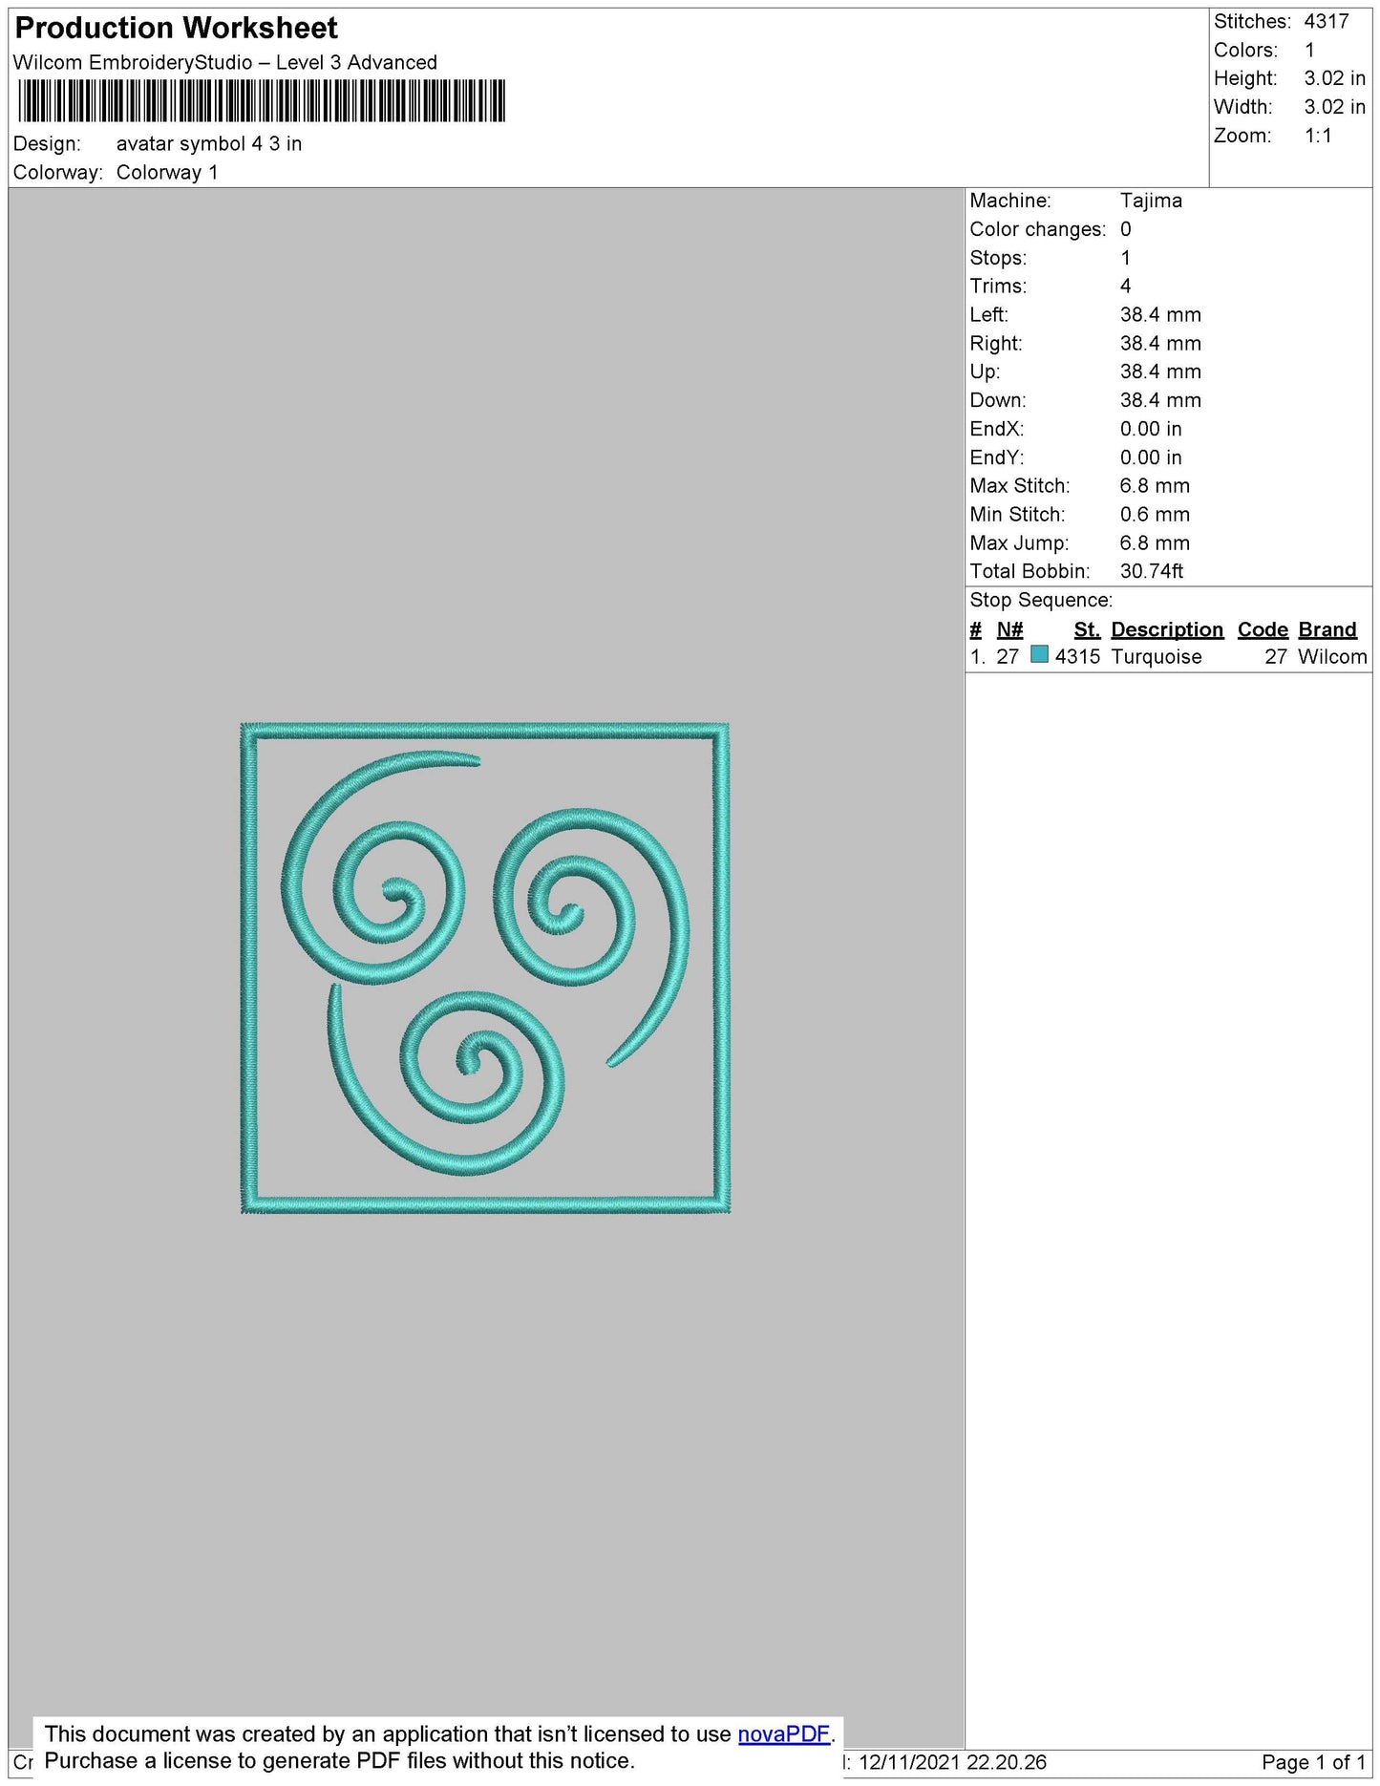Click the Left value 38.4 mm
The height and width of the screenshot is (1786, 1380).
click(1160, 315)
